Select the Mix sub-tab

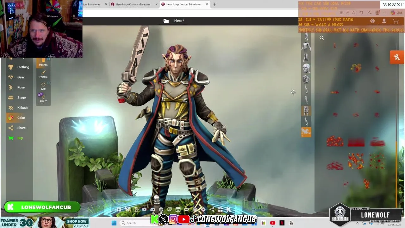click(43, 86)
